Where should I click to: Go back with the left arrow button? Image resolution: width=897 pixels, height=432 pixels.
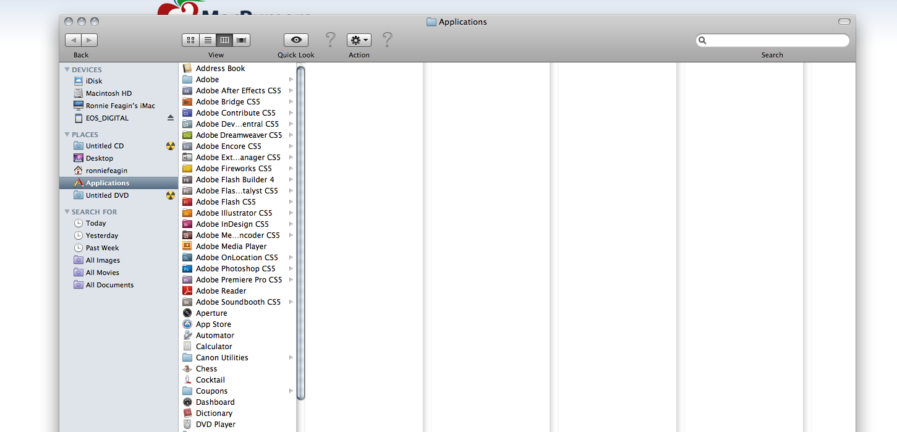click(x=73, y=40)
